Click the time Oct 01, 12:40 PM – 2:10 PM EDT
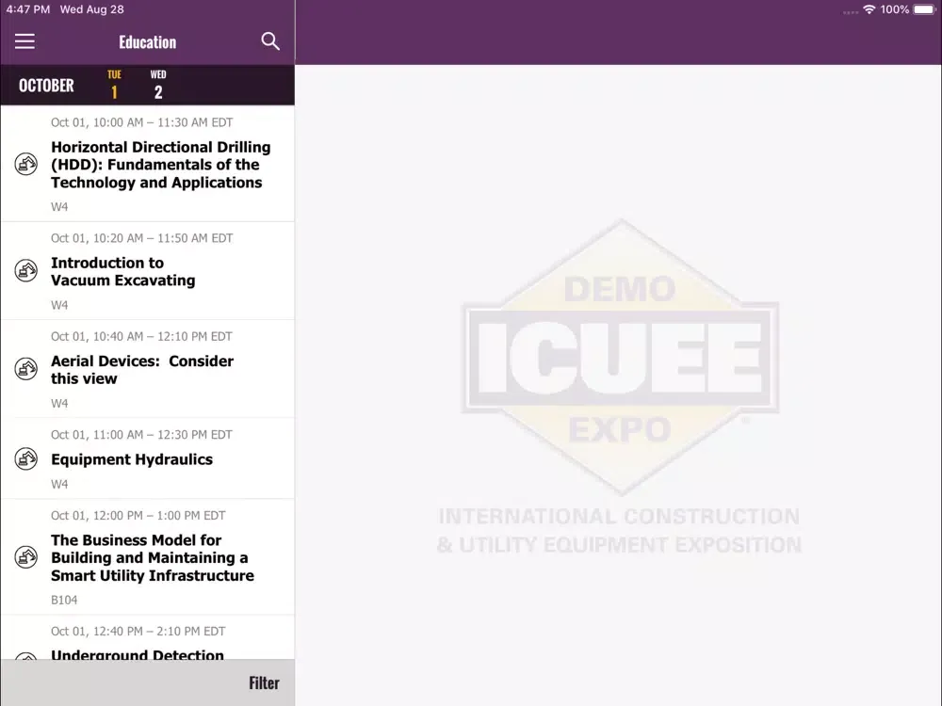 click(x=138, y=632)
